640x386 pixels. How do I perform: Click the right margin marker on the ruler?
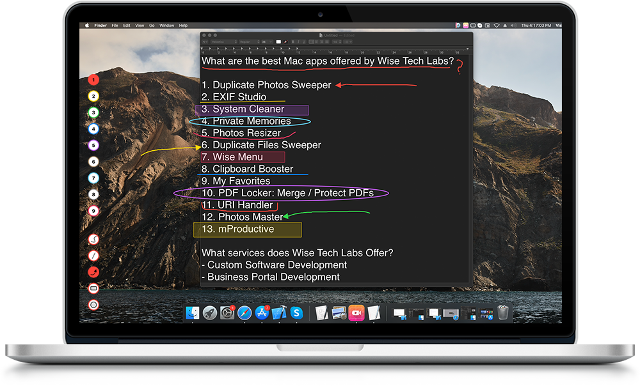coord(467,49)
